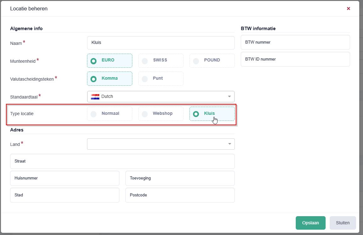This screenshot has height=235, width=363.
Task: Click the Dutch flag icon
Action: tap(95, 97)
